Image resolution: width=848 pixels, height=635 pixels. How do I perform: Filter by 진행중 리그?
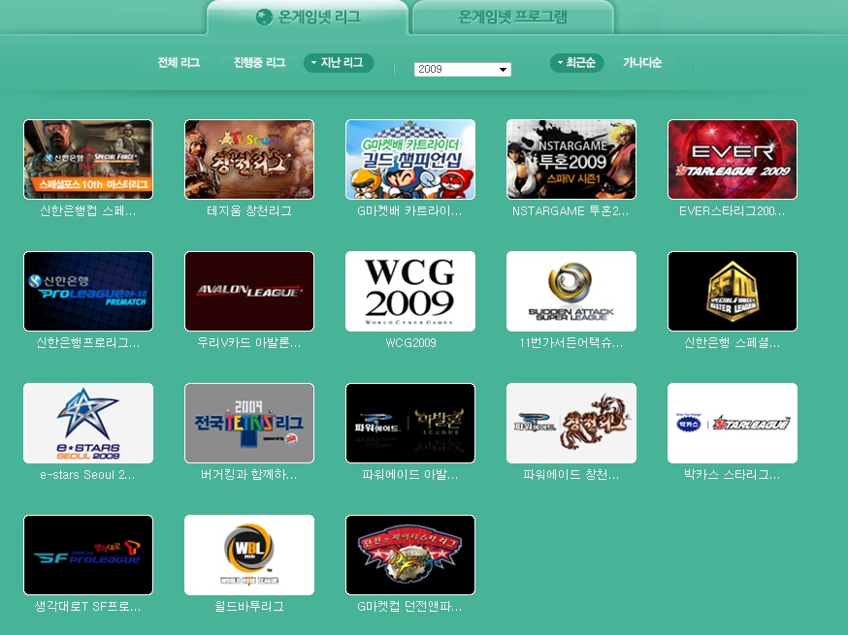coord(259,63)
